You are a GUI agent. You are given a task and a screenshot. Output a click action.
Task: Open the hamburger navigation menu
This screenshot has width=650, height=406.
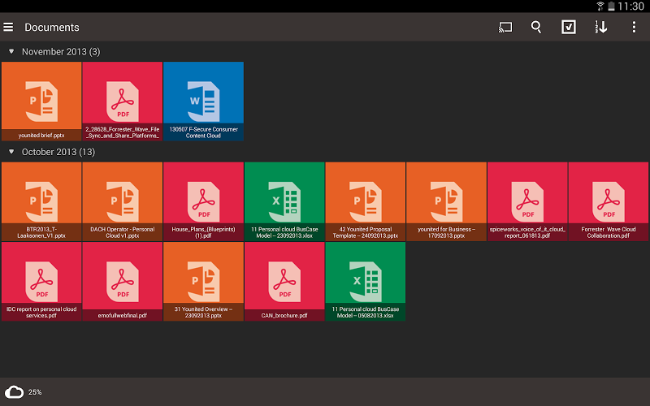coord(8,27)
